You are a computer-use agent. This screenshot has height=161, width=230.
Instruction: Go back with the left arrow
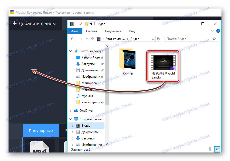coord(72,39)
